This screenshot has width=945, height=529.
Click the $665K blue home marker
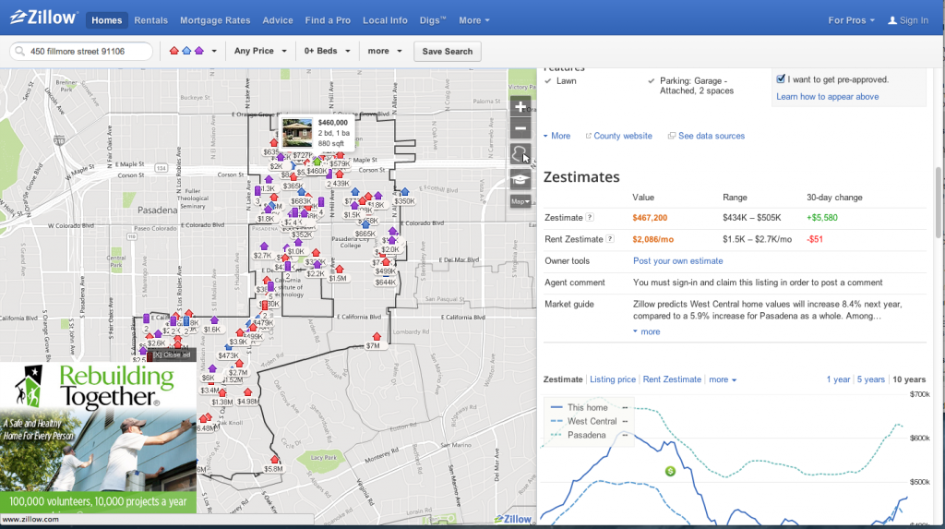(x=365, y=225)
